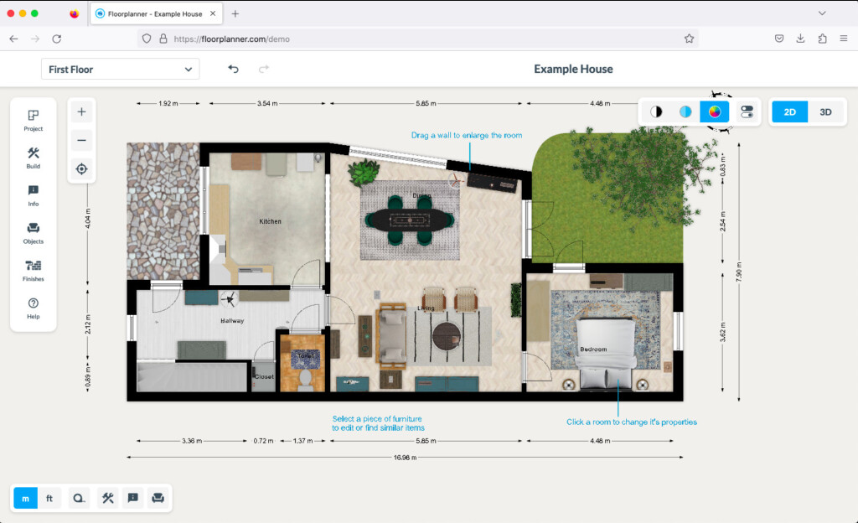
Task: Open the display settings toggles
Action: pyautogui.click(x=747, y=111)
